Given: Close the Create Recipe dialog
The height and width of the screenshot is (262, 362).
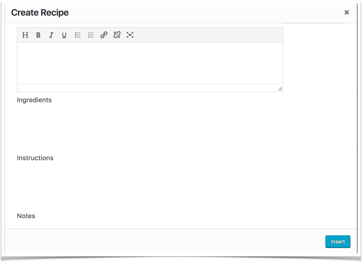Looking at the screenshot, I should tap(346, 12).
